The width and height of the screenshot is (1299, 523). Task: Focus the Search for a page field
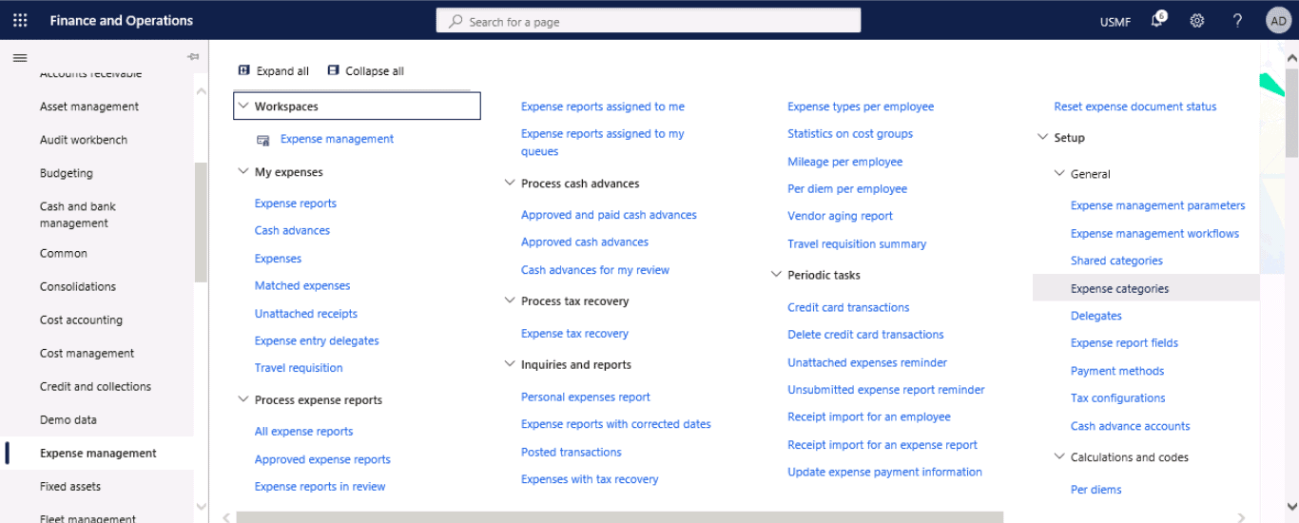pyautogui.click(x=649, y=21)
